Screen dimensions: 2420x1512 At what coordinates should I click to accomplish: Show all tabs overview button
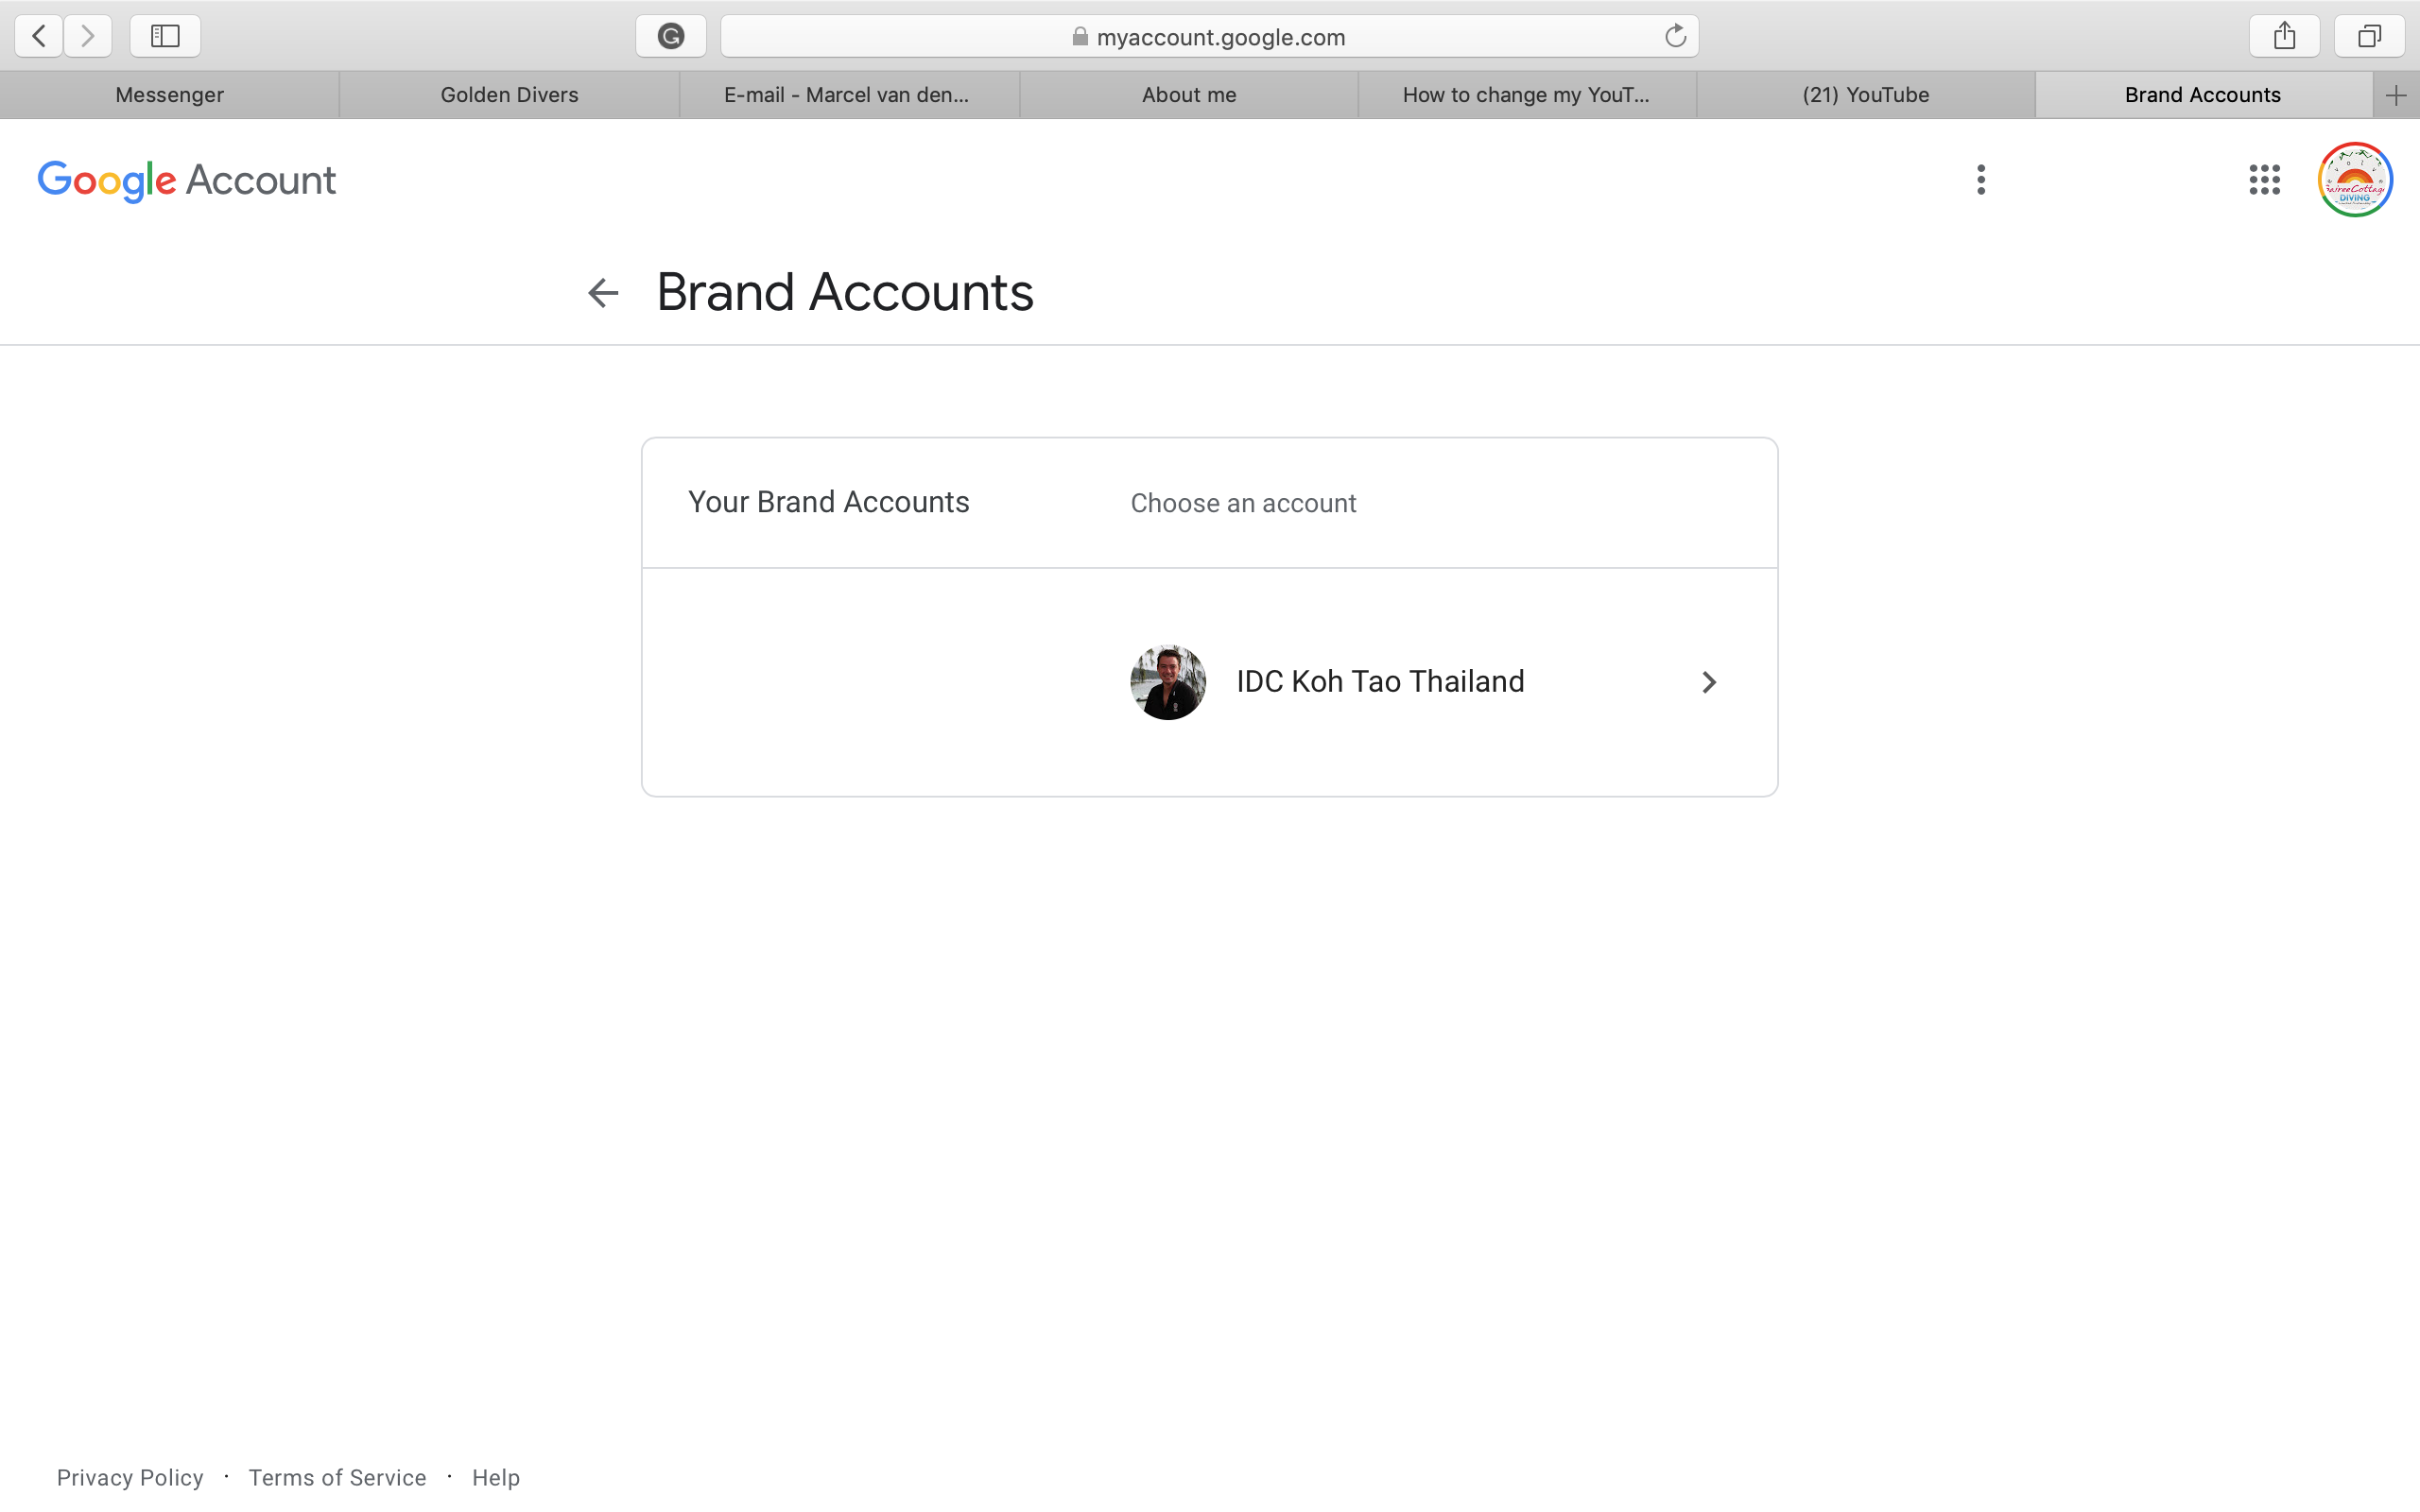[x=2369, y=36]
